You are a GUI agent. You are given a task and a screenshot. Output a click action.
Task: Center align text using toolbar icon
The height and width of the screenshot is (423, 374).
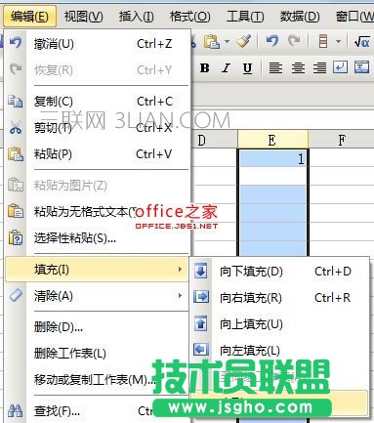pos(298,68)
